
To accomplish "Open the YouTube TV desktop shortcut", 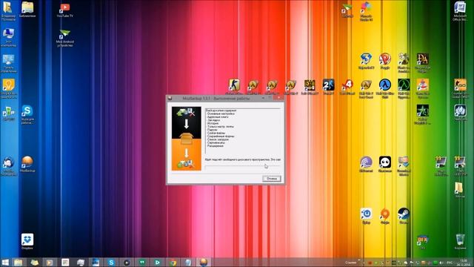I will click(64, 10).
